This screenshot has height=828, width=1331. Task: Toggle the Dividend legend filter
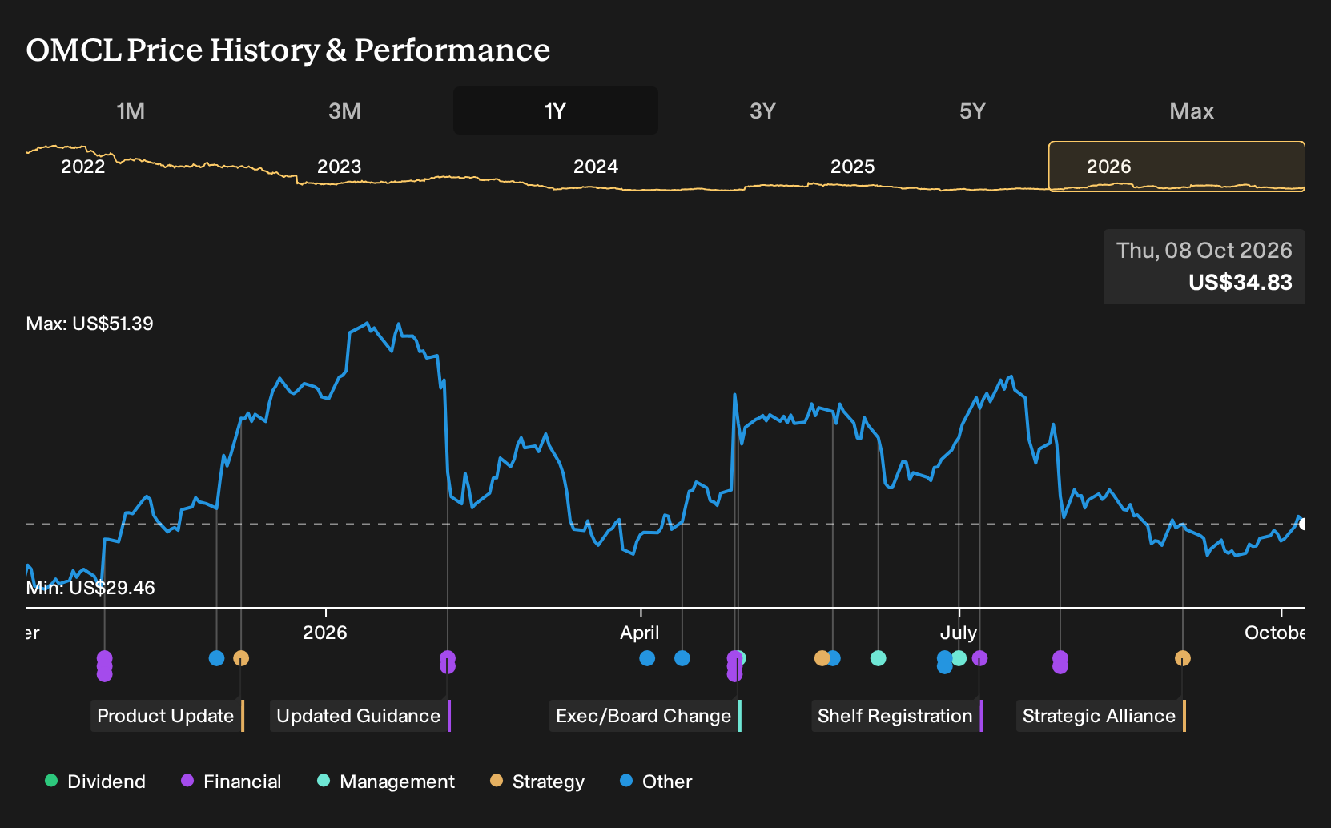(x=96, y=782)
